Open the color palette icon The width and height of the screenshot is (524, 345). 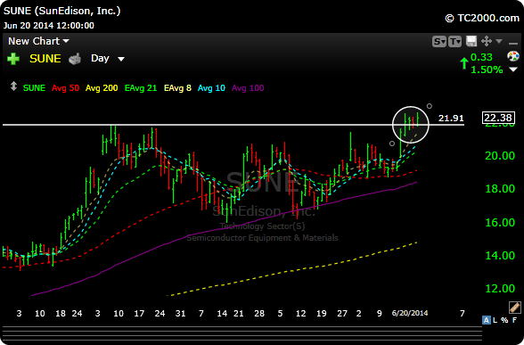(x=513, y=56)
